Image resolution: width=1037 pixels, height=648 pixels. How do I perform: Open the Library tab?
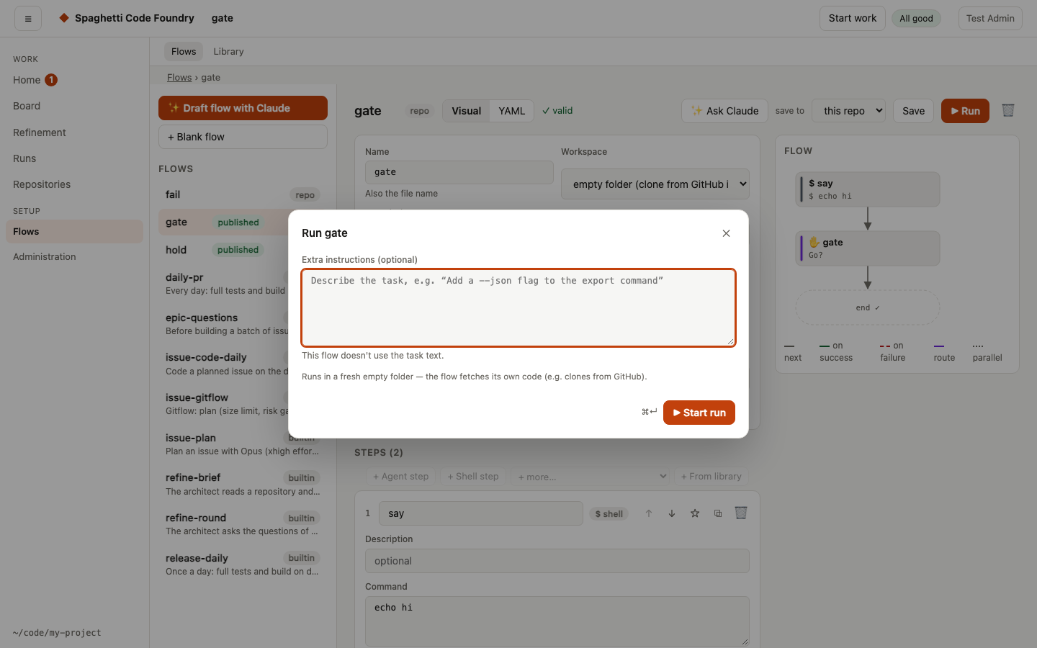click(x=228, y=52)
